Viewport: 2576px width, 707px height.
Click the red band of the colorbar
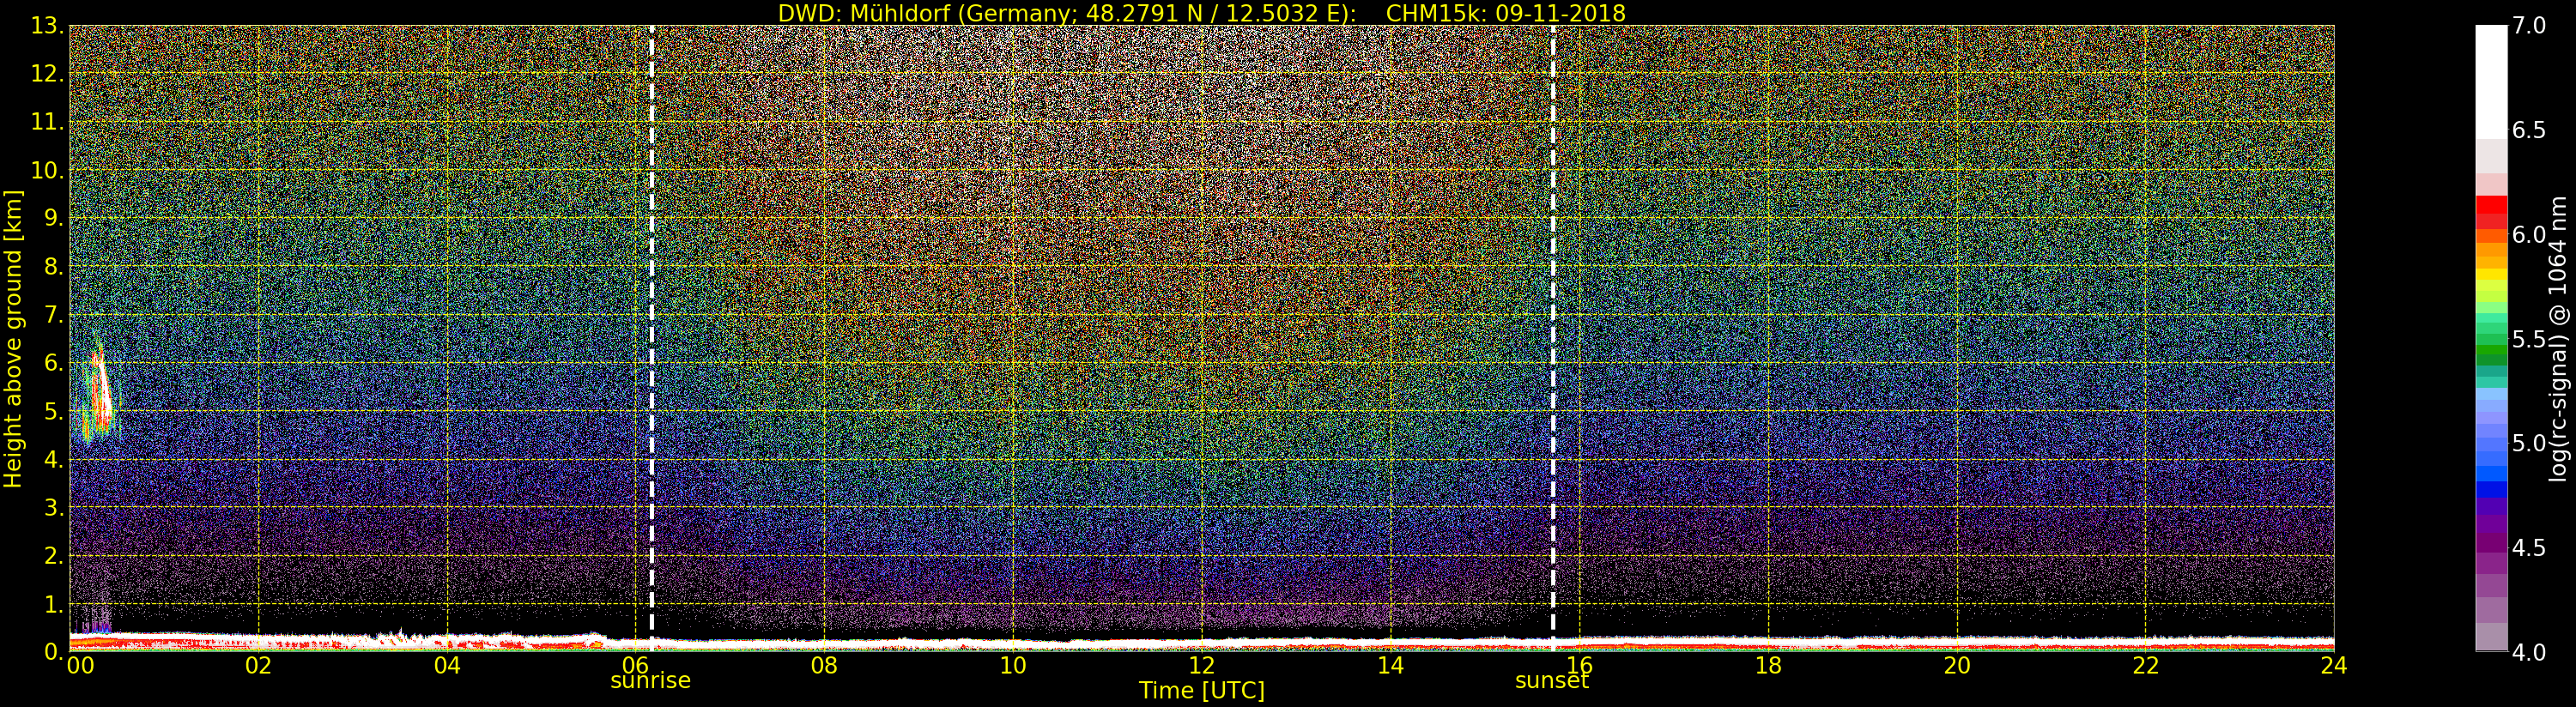click(2491, 213)
